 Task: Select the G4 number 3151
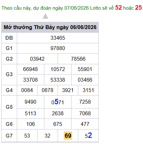(88, 90)
